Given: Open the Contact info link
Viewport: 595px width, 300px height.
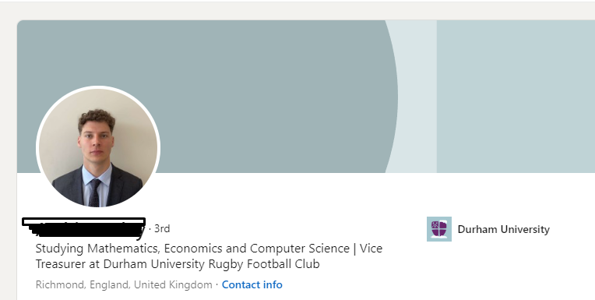Looking at the screenshot, I should 252,285.
